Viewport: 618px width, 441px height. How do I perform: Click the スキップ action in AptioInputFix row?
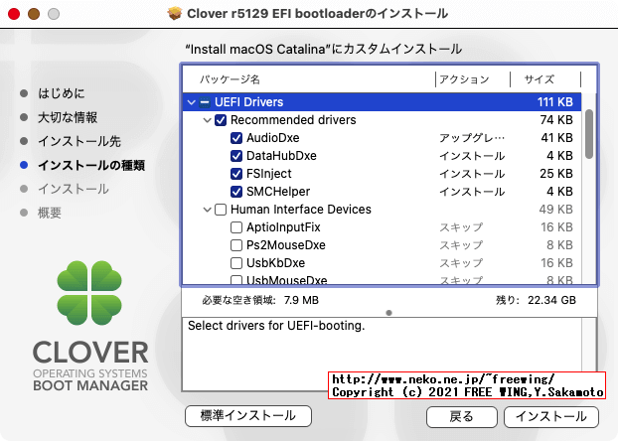pyautogui.click(x=461, y=227)
